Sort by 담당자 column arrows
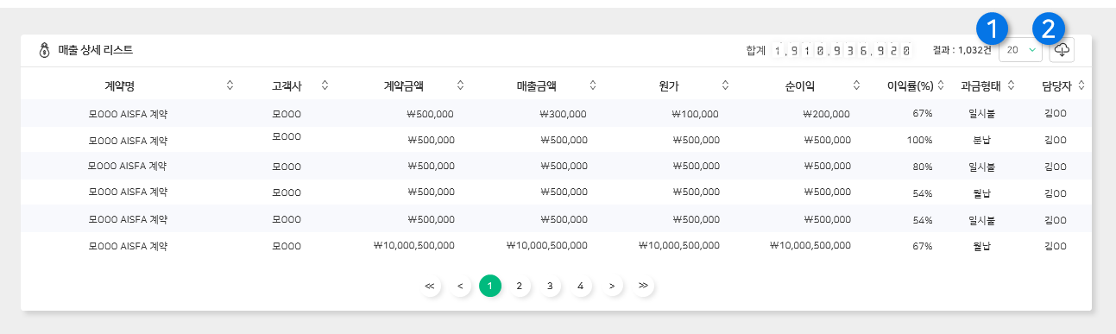This screenshot has width=1116, height=334. pos(1081,85)
